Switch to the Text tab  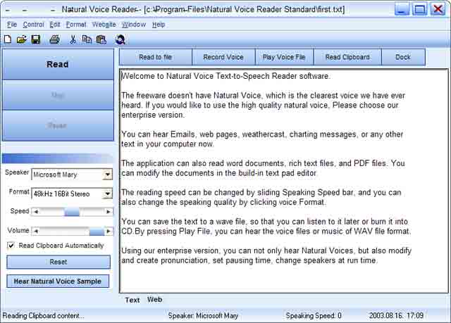pyautogui.click(x=132, y=300)
